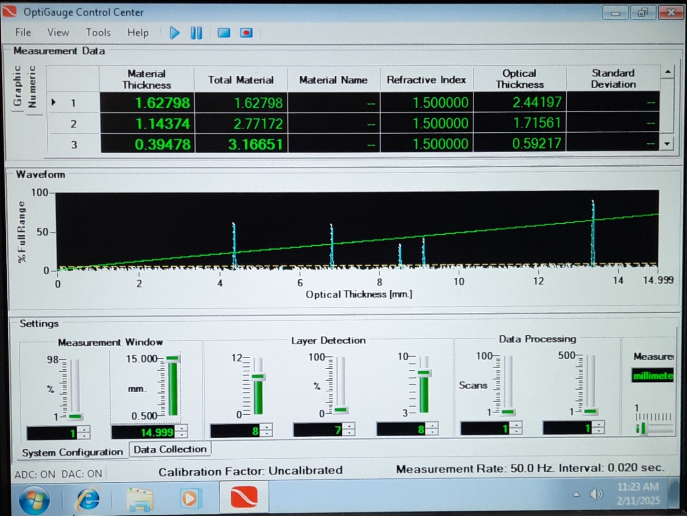Image resolution: width=687 pixels, height=516 pixels.
Task: Increment the Measurement Window percent stepper
Action: coord(84,430)
